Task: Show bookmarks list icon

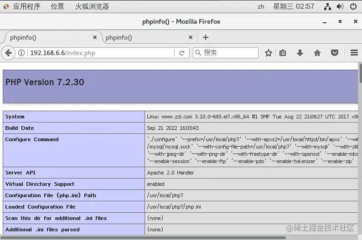Action: 283,53
